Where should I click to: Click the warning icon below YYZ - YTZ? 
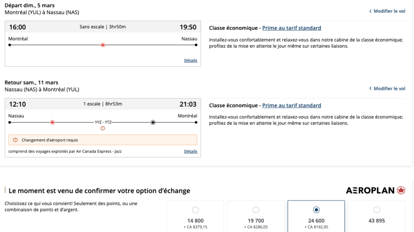coord(103,128)
